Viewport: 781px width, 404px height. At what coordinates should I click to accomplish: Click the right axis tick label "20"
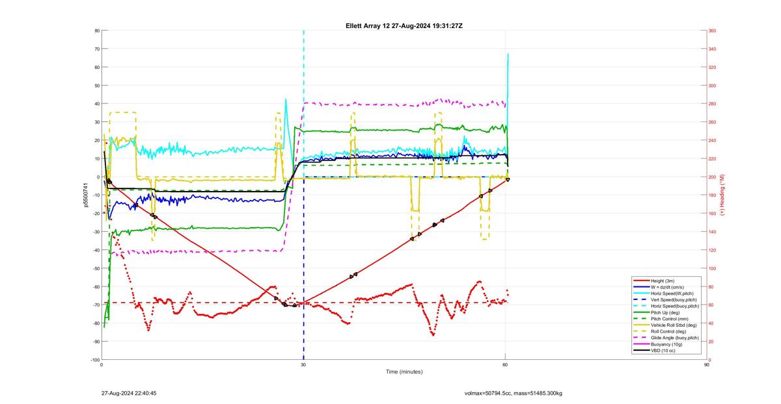pyautogui.click(x=711, y=341)
